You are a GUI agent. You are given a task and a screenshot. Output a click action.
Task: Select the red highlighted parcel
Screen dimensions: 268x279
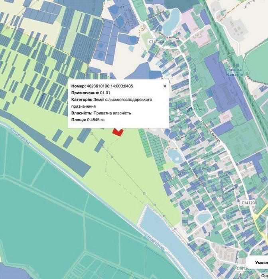coord(118,133)
